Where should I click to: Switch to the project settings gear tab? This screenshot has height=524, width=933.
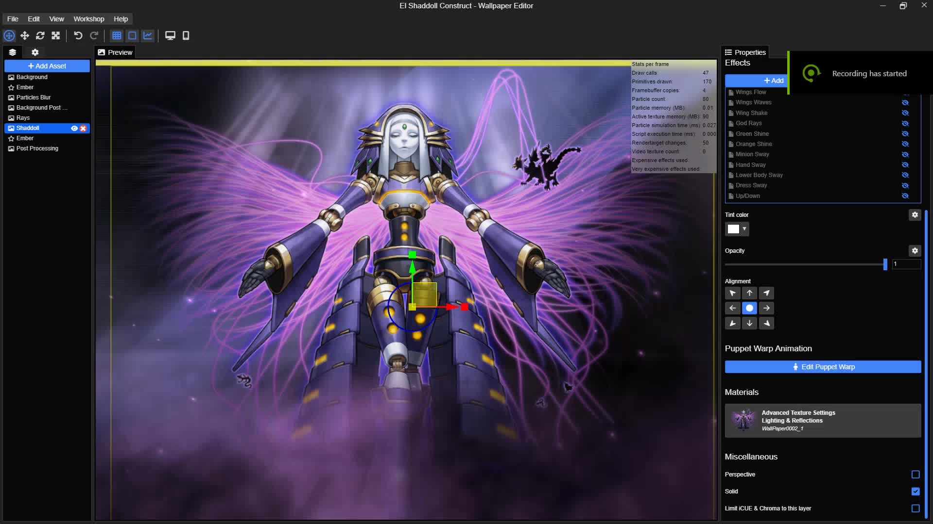35,52
